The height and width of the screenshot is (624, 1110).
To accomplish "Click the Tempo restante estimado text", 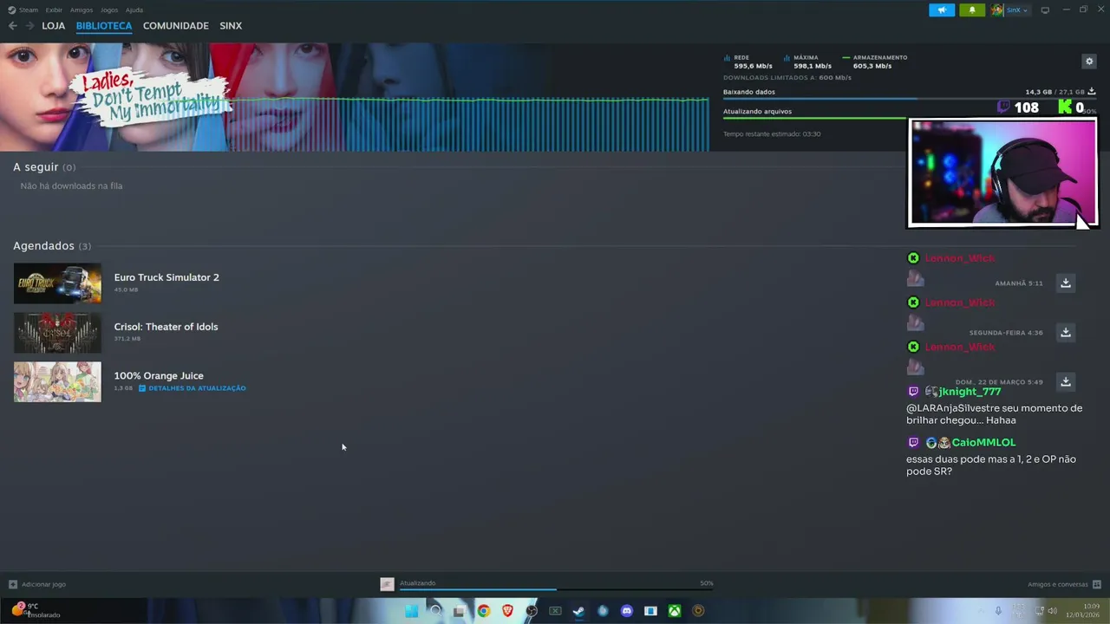I will coord(772,133).
